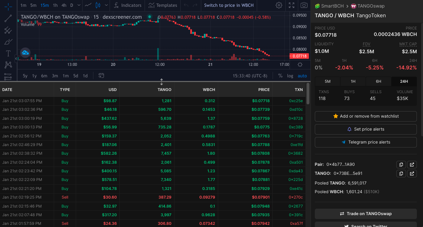This screenshot has width=423, height=227.
Task: Click Trade on TANGOswap button
Action: click(x=366, y=214)
